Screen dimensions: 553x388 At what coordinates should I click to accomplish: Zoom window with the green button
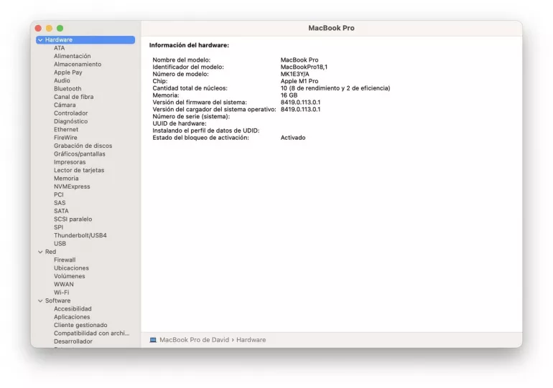tap(60, 29)
